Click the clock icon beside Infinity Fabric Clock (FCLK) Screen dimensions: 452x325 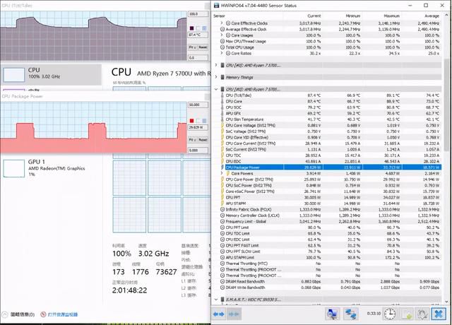222,209
